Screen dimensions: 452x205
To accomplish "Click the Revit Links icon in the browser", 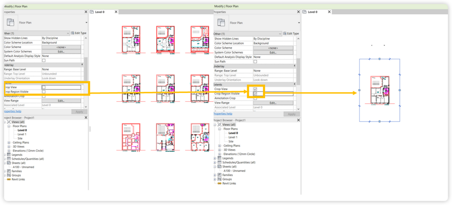I will point(9,179).
